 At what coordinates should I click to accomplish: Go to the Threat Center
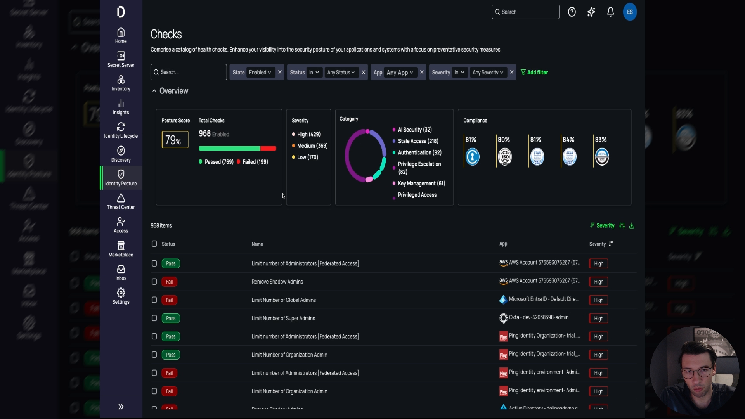coord(121,201)
